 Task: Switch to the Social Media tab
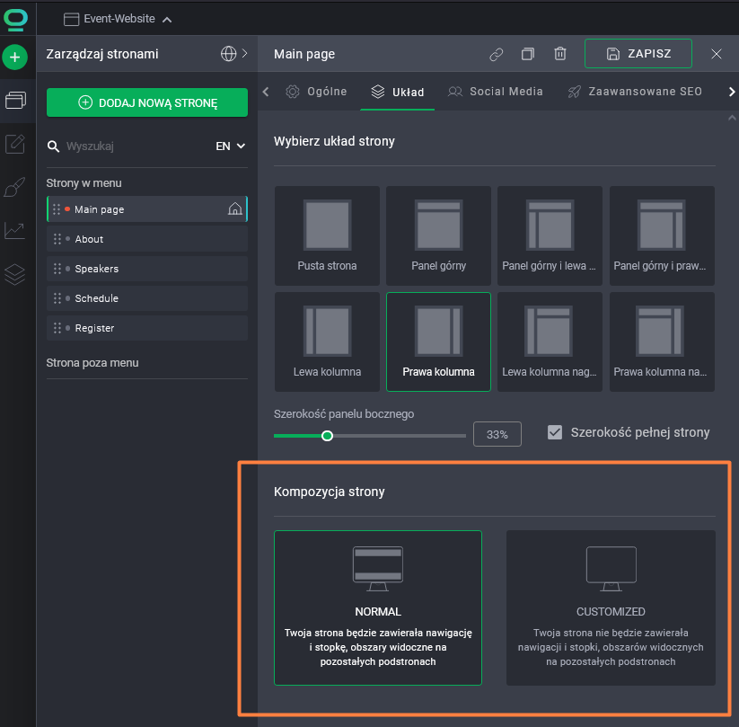click(496, 92)
